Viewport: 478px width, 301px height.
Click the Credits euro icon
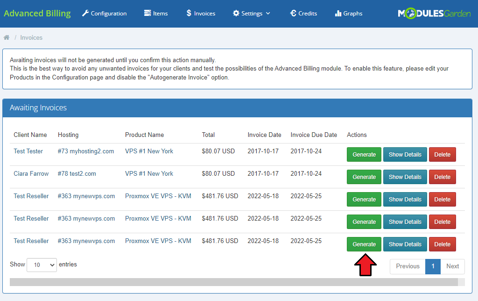[293, 13]
